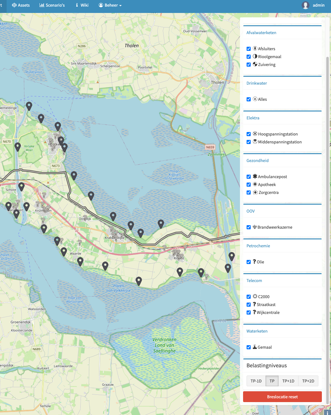Viewport: 331px width, 415px height.
Task: Open the Assets menu item
Action: point(21,5)
